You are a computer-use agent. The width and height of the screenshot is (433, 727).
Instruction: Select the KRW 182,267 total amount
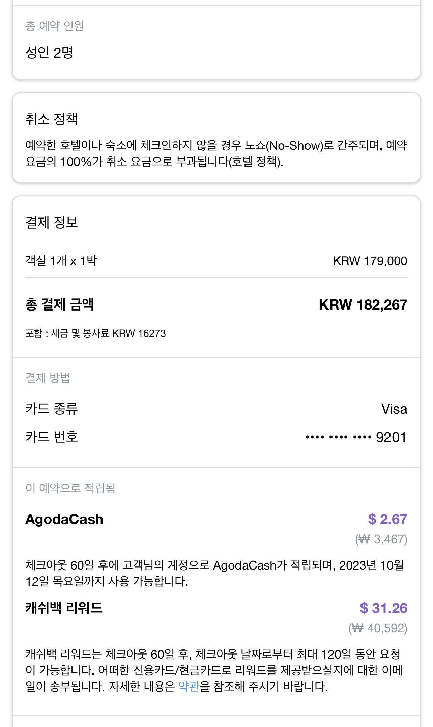(363, 304)
